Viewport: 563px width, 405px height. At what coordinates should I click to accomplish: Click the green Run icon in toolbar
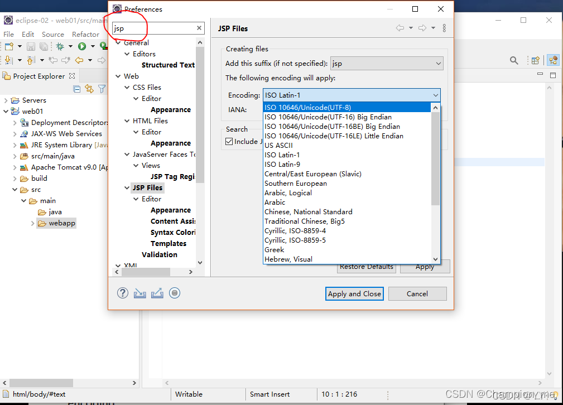[82, 46]
